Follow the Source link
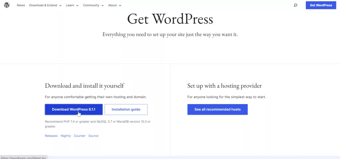The height and width of the screenshot is (159, 340). (93, 136)
